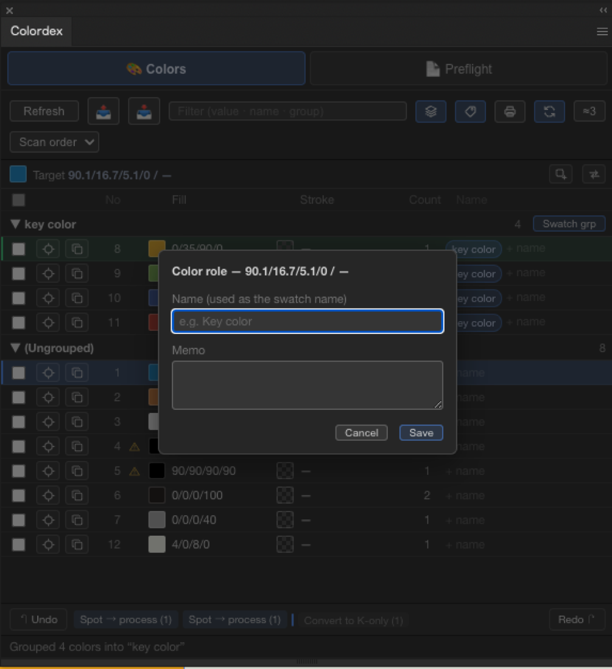Click the Memo text area
Screen dimensions: 612x669
click(x=308, y=385)
